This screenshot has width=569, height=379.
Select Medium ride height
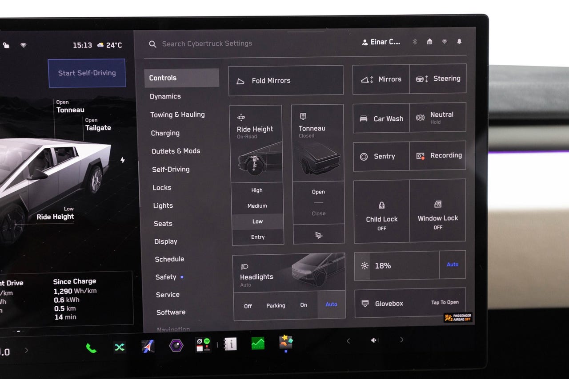257,206
